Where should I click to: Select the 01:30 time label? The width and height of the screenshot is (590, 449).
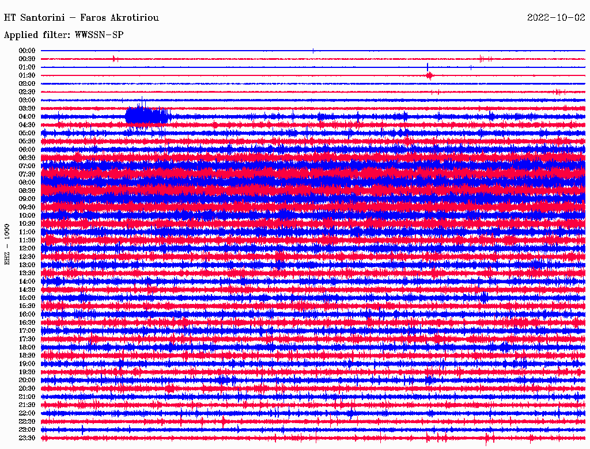27,75
